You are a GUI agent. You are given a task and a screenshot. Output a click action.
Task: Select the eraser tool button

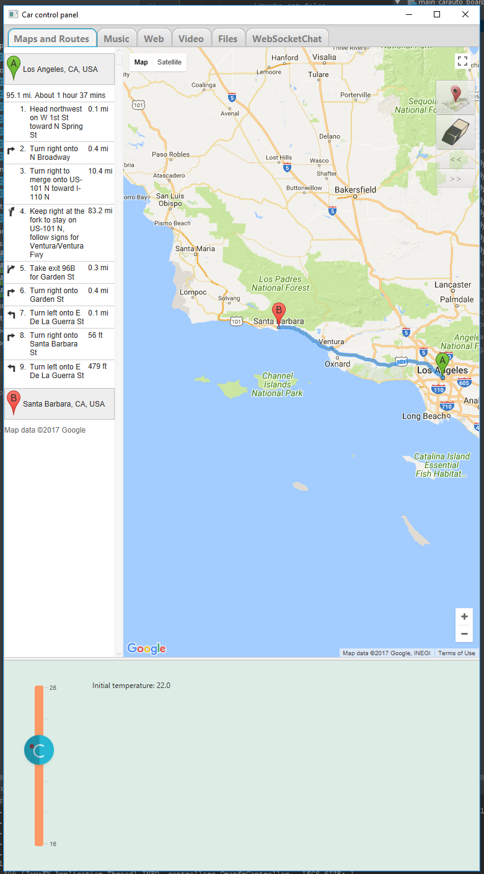pos(455,131)
